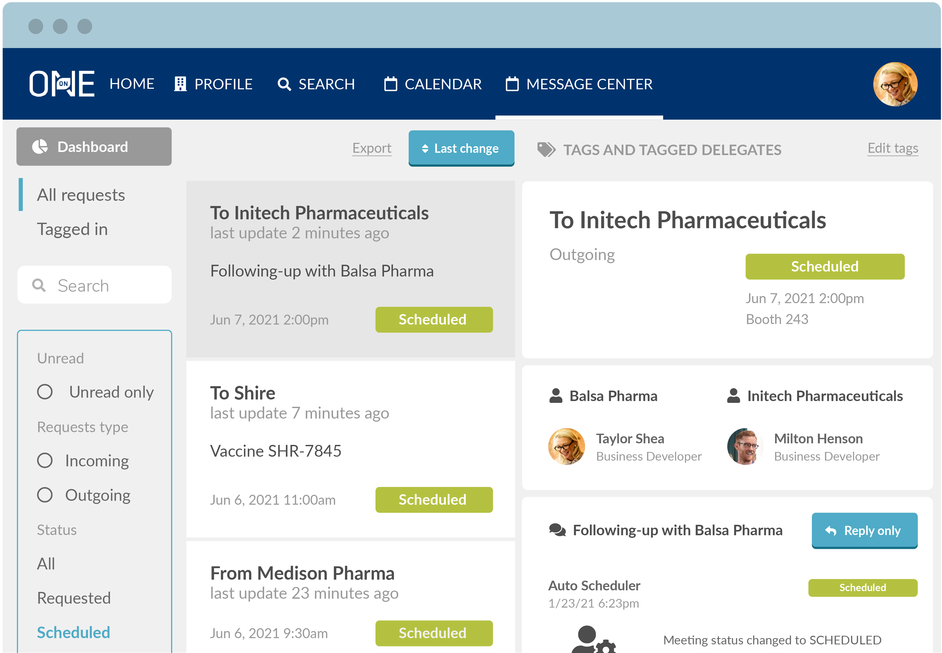Click the Export link

[x=372, y=148]
